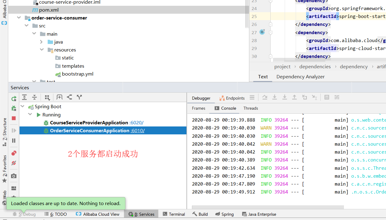Click the Rerun icon in Services toolbar

click(13, 98)
